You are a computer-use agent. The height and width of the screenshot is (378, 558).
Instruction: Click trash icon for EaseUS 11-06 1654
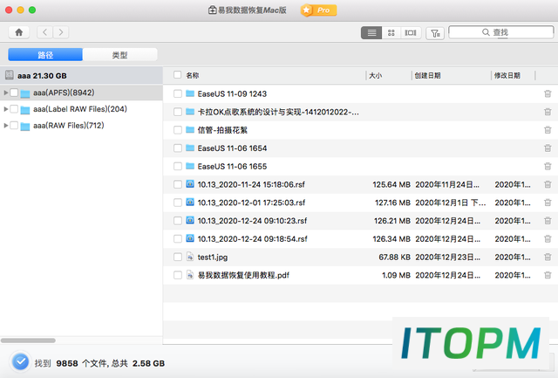click(548, 148)
